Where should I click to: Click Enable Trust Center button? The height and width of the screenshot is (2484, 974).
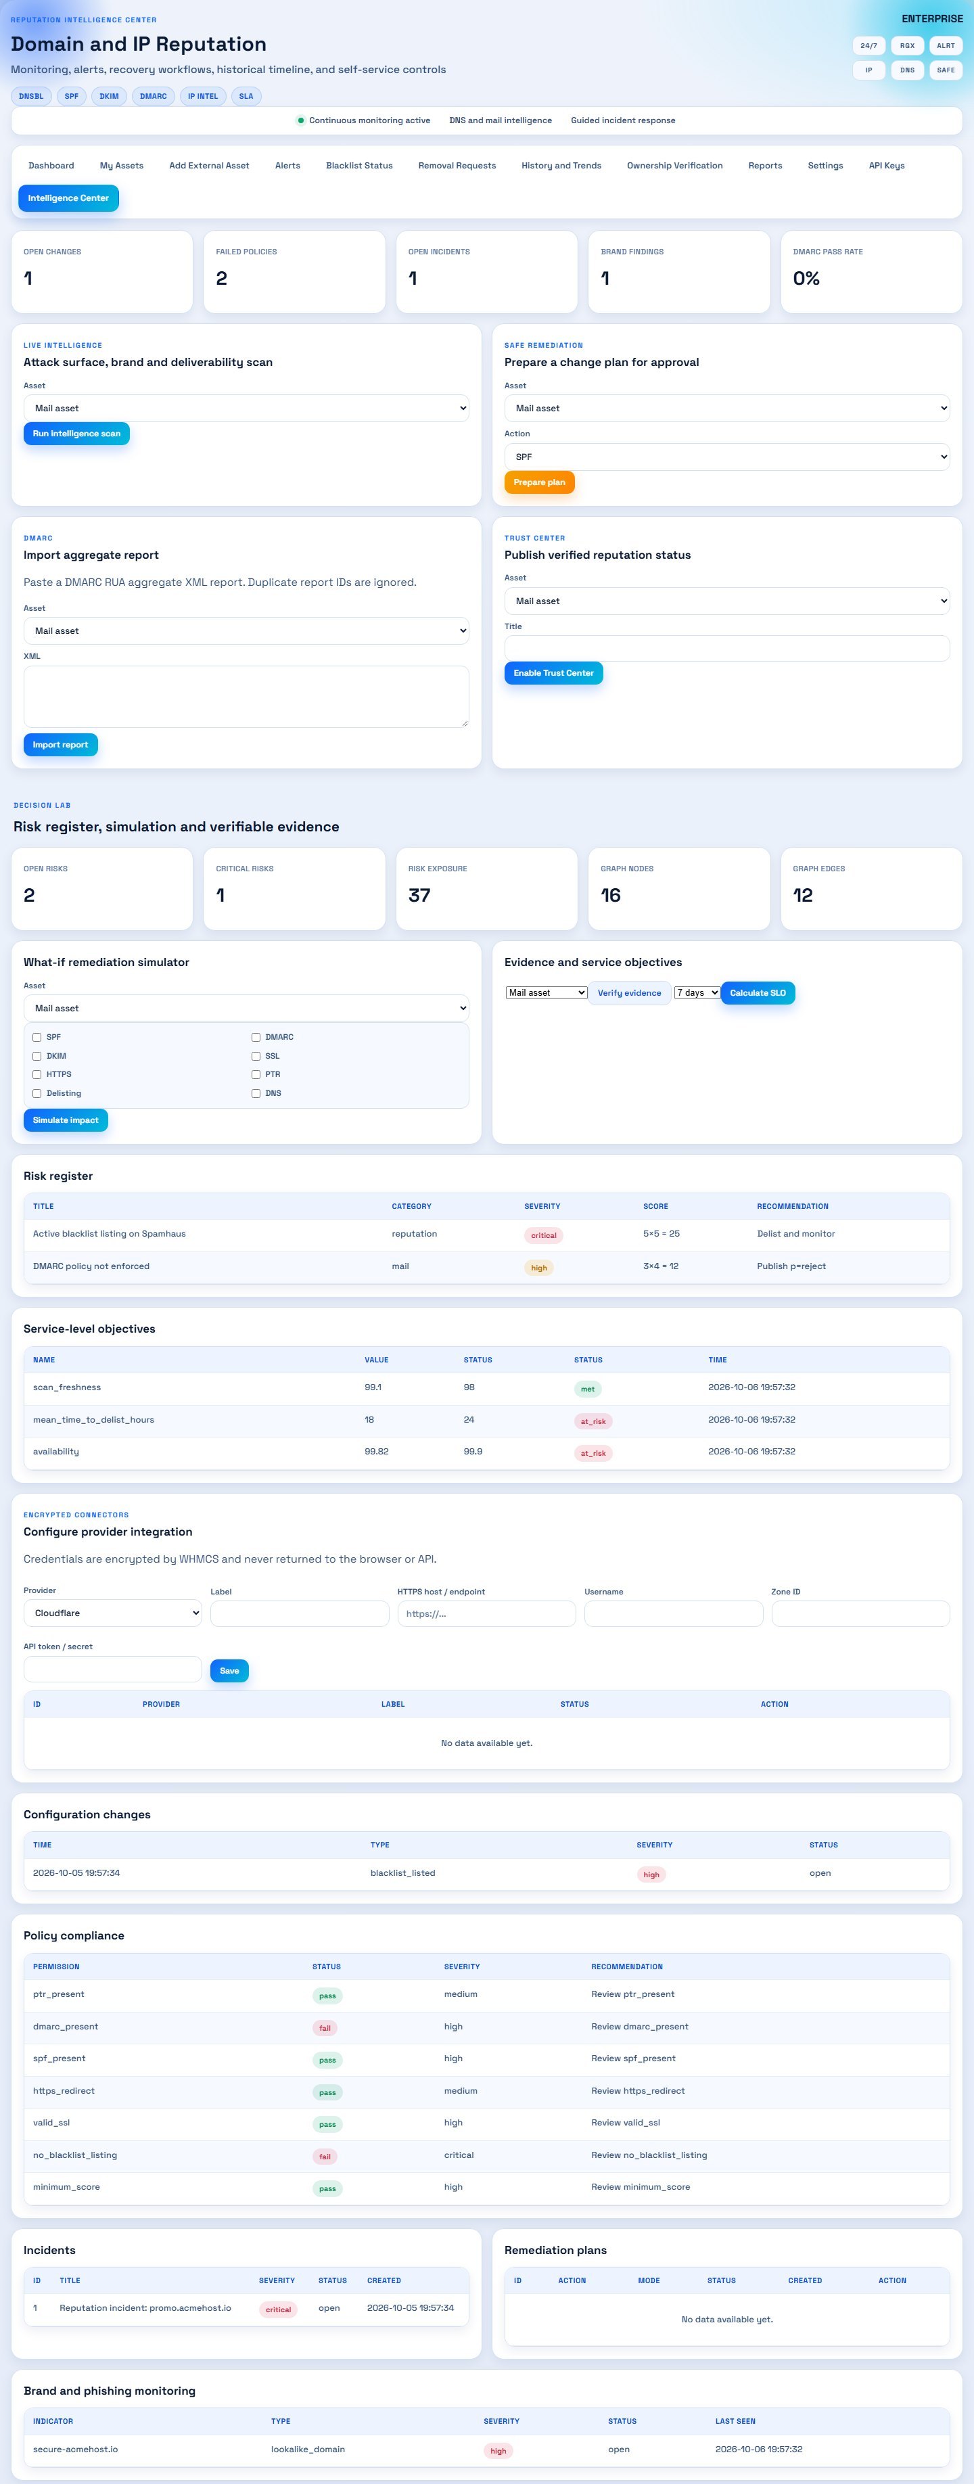553,673
